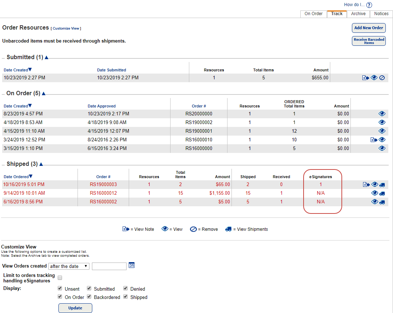Uncheck the Denied display option
Screen dimensions: 393x313
click(125, 288)
